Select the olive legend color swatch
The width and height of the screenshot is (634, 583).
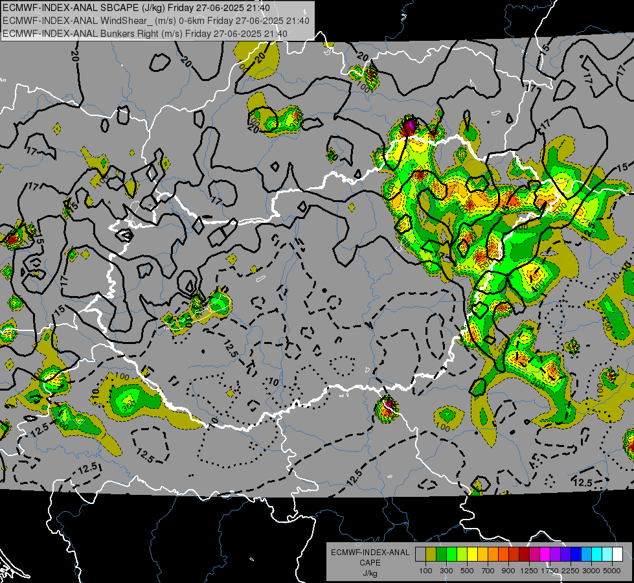(x=431, y=554)
